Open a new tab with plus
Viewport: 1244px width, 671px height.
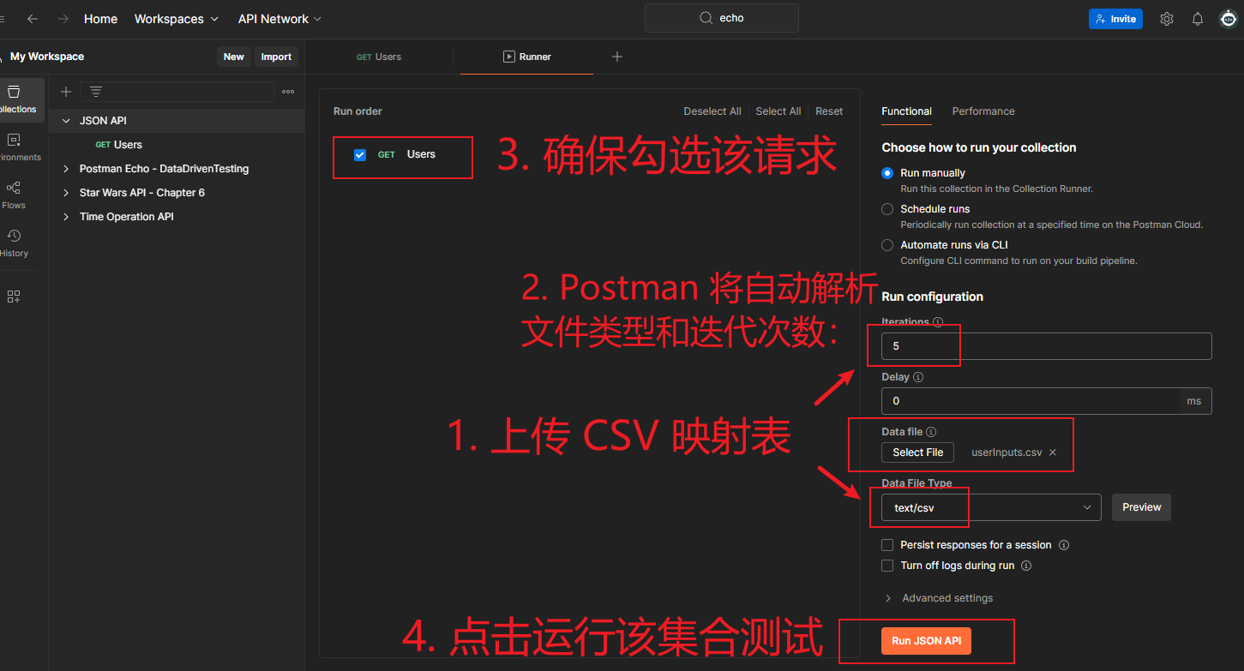point(617,57)
